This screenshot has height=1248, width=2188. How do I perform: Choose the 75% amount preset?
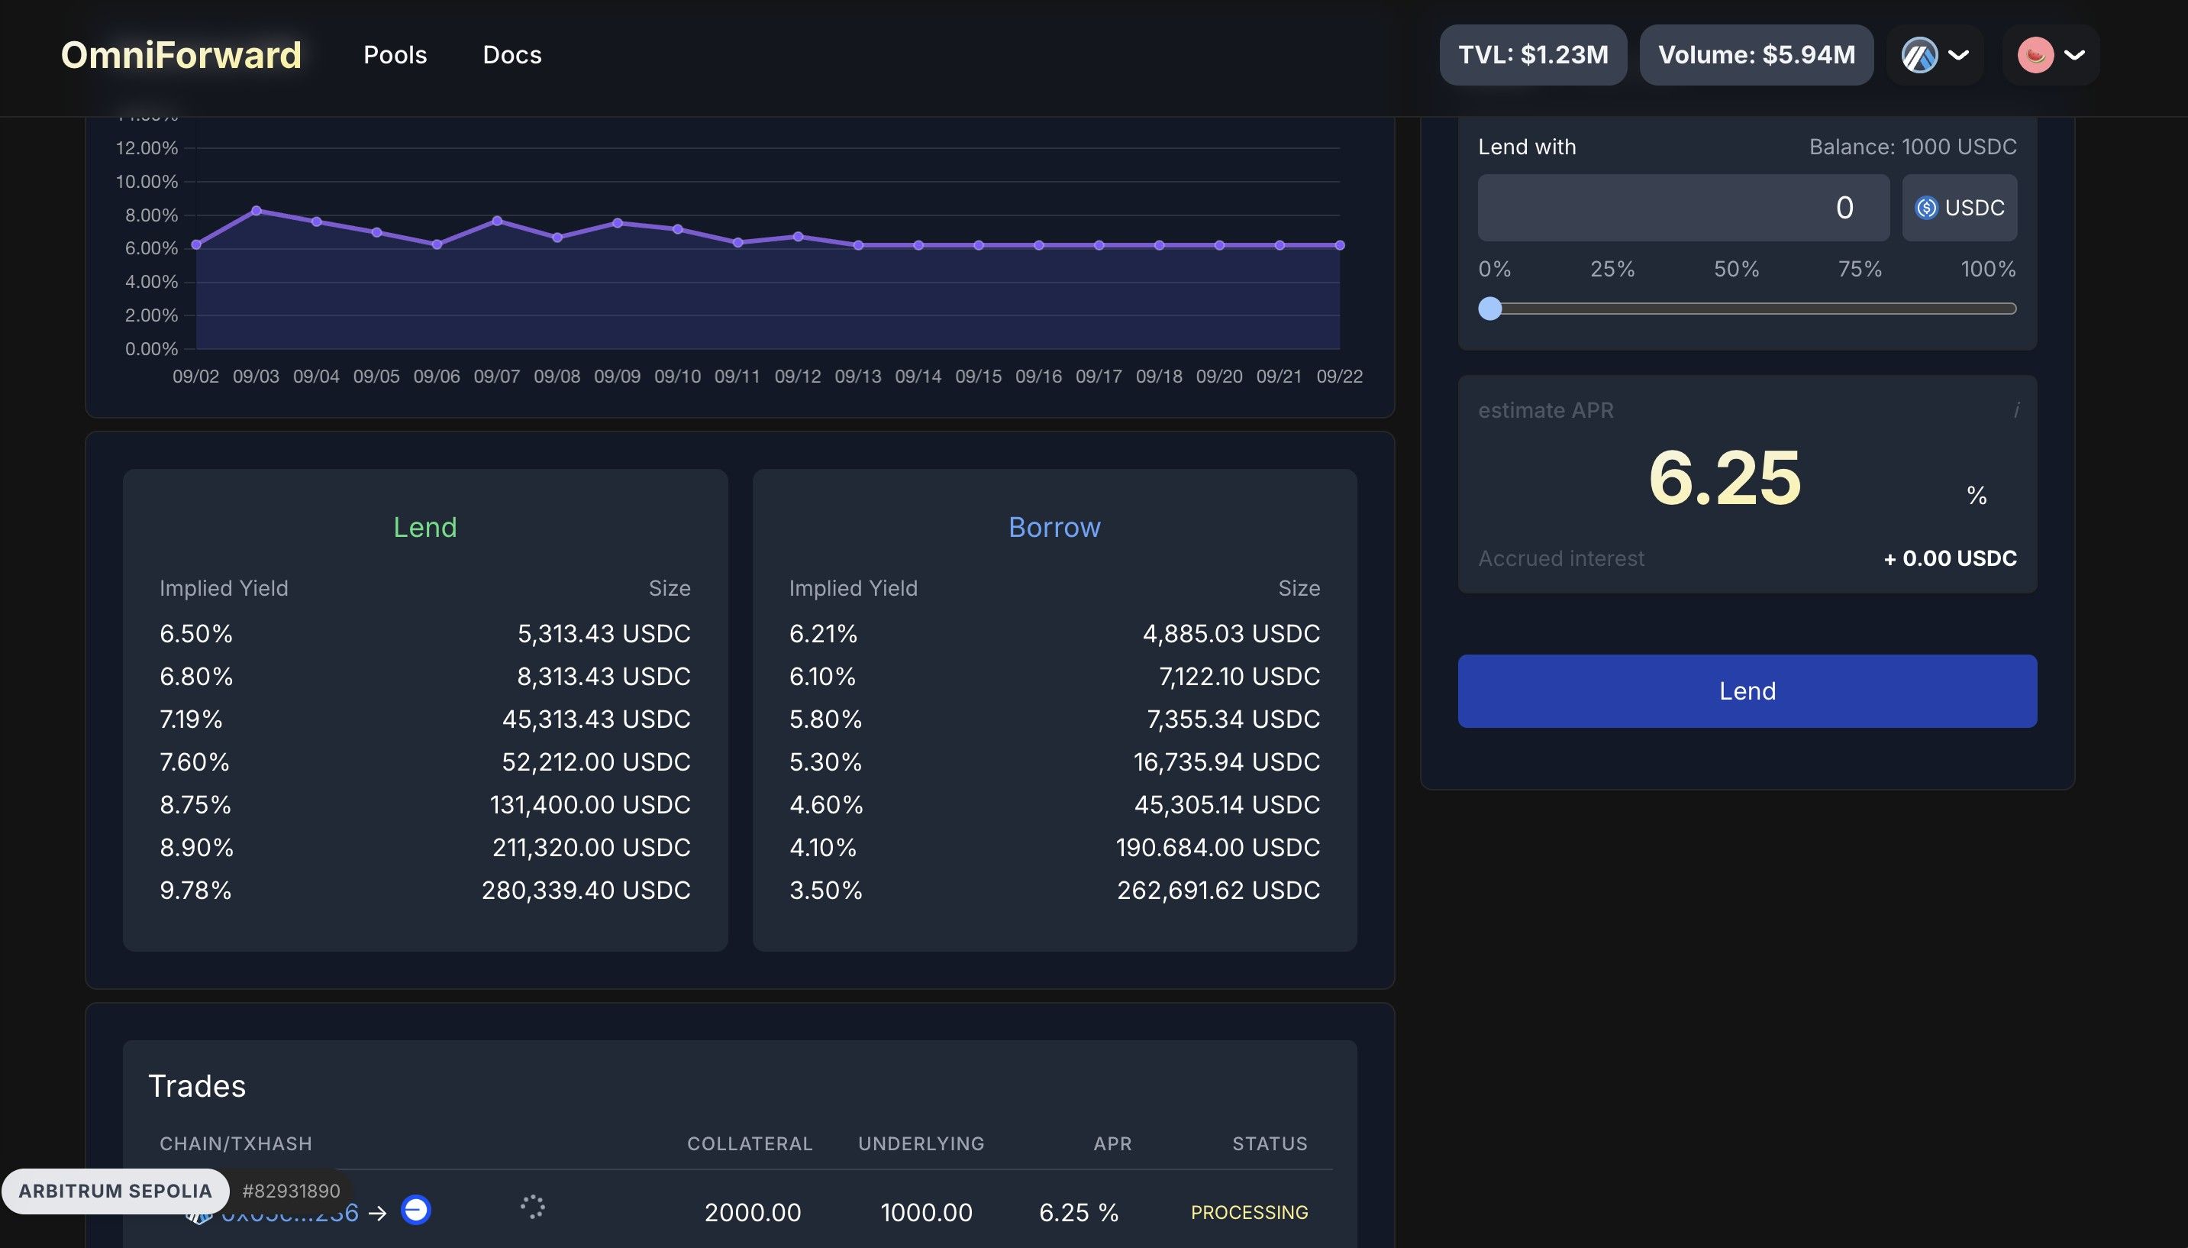point(1860,269)
